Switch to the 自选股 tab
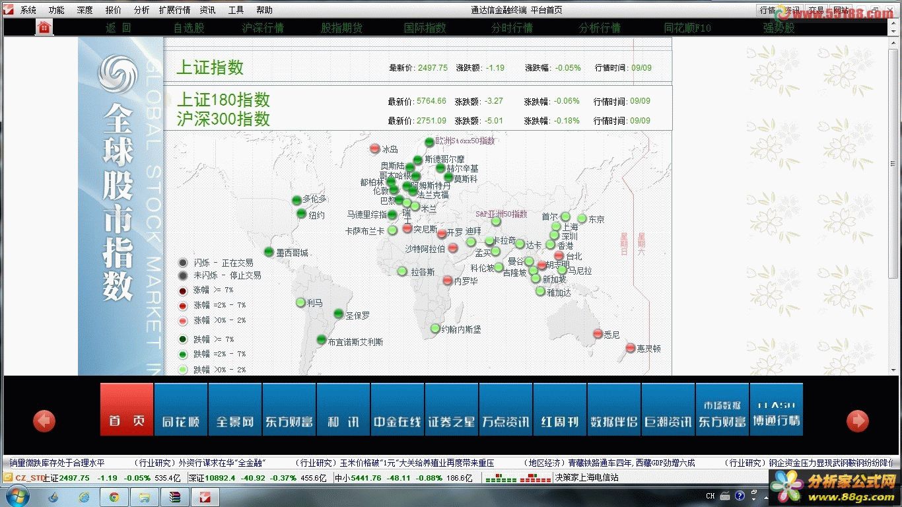 189,28
